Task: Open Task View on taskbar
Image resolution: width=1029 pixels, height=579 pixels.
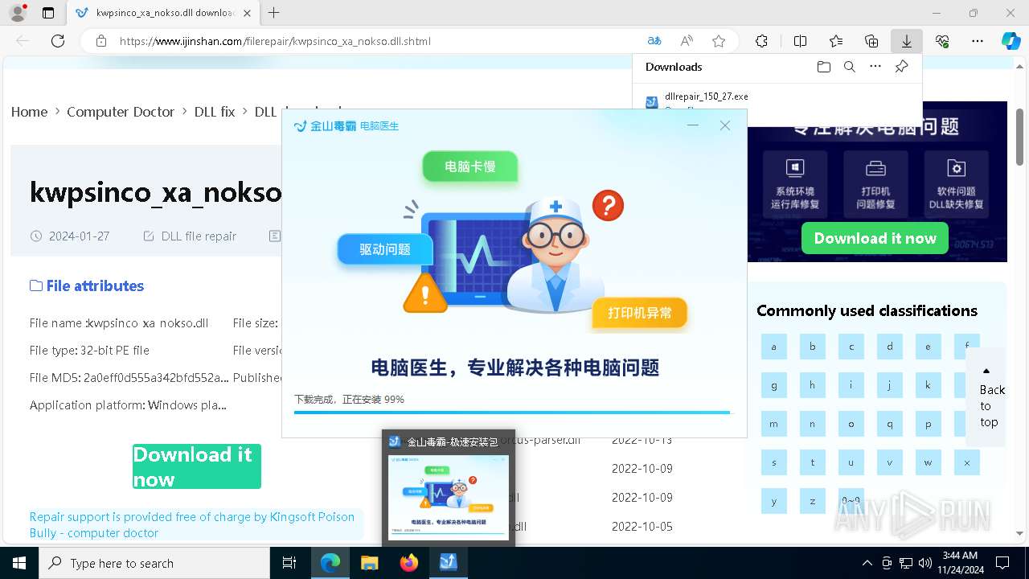Action: click(289, 563)
